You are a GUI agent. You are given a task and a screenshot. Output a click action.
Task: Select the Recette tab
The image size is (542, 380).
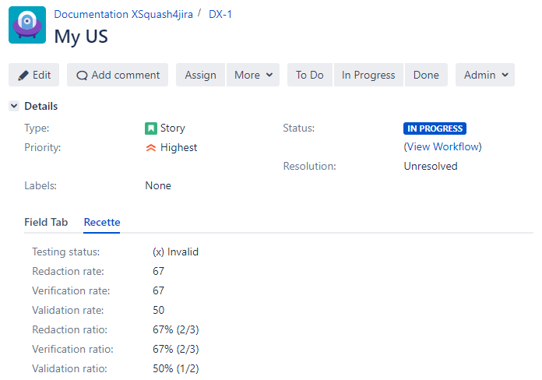102,222
